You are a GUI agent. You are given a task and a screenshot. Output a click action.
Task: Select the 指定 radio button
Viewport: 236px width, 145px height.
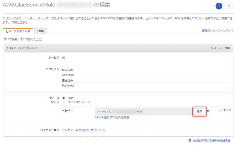(x=64, y=98)
